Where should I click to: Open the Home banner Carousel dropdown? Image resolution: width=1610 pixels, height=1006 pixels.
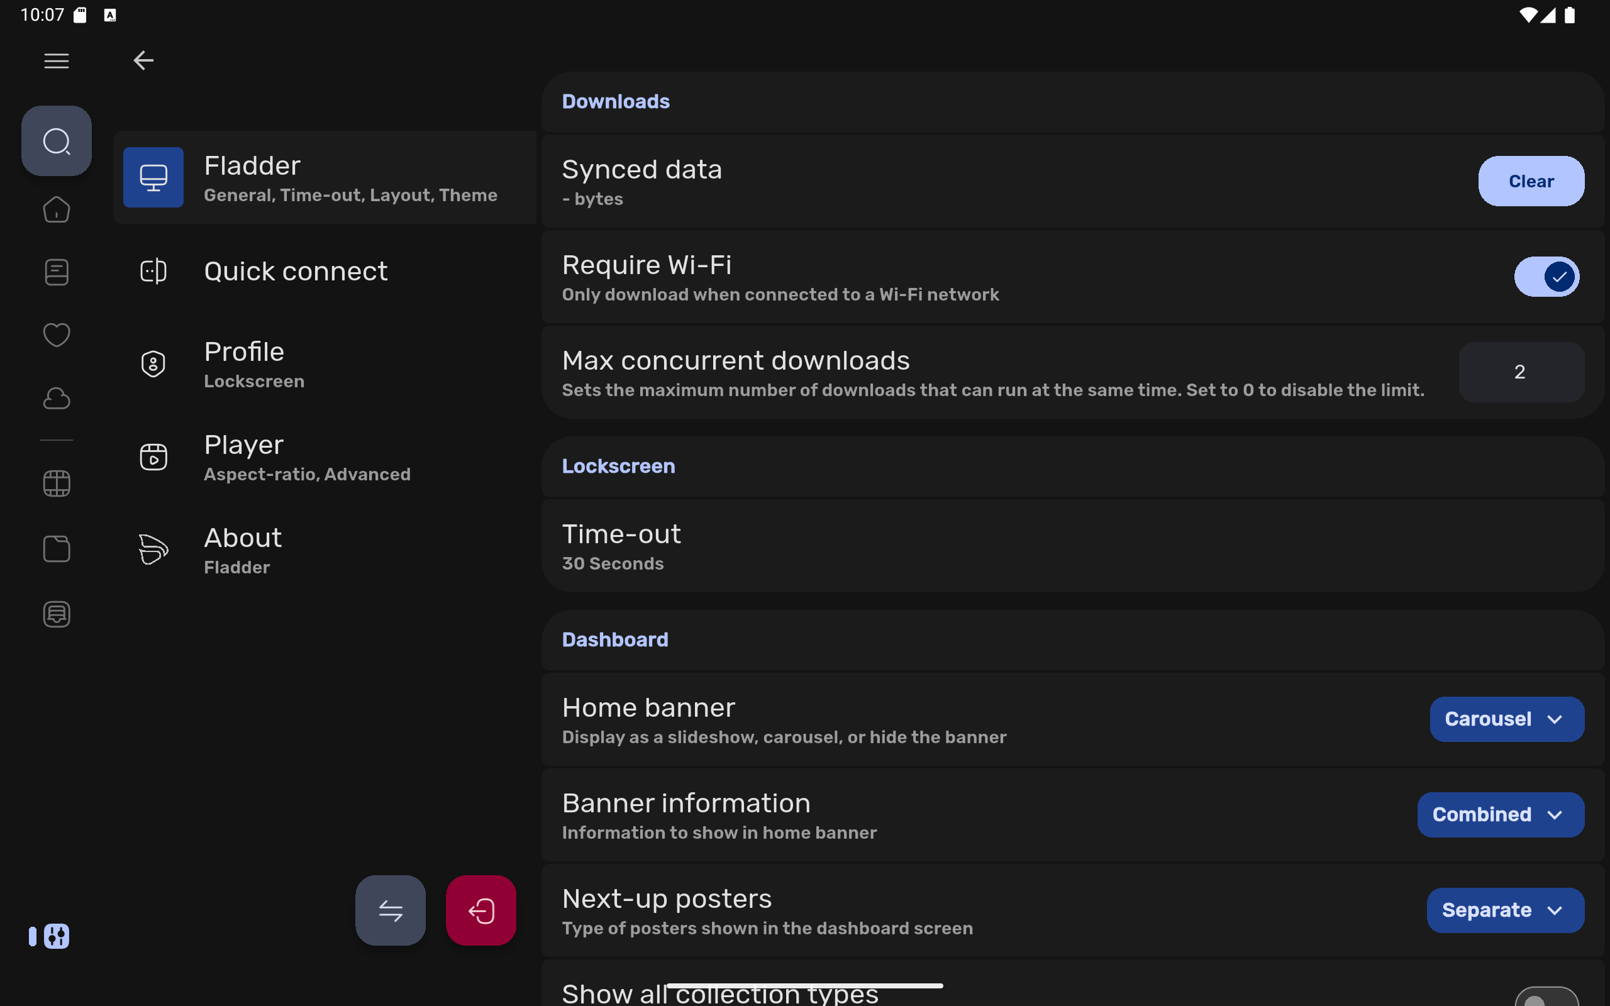pos(1506,719)
